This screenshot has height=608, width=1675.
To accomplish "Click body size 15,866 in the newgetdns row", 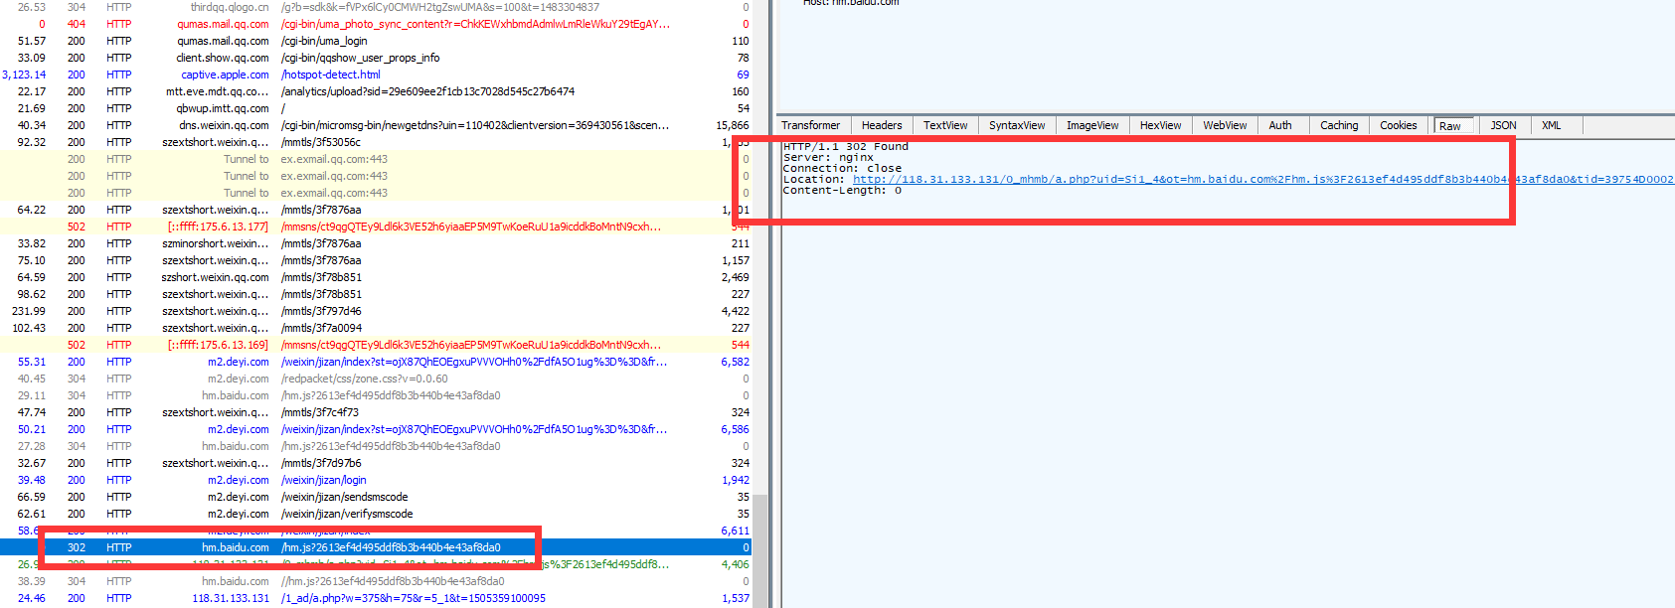I will coord(733,125).
